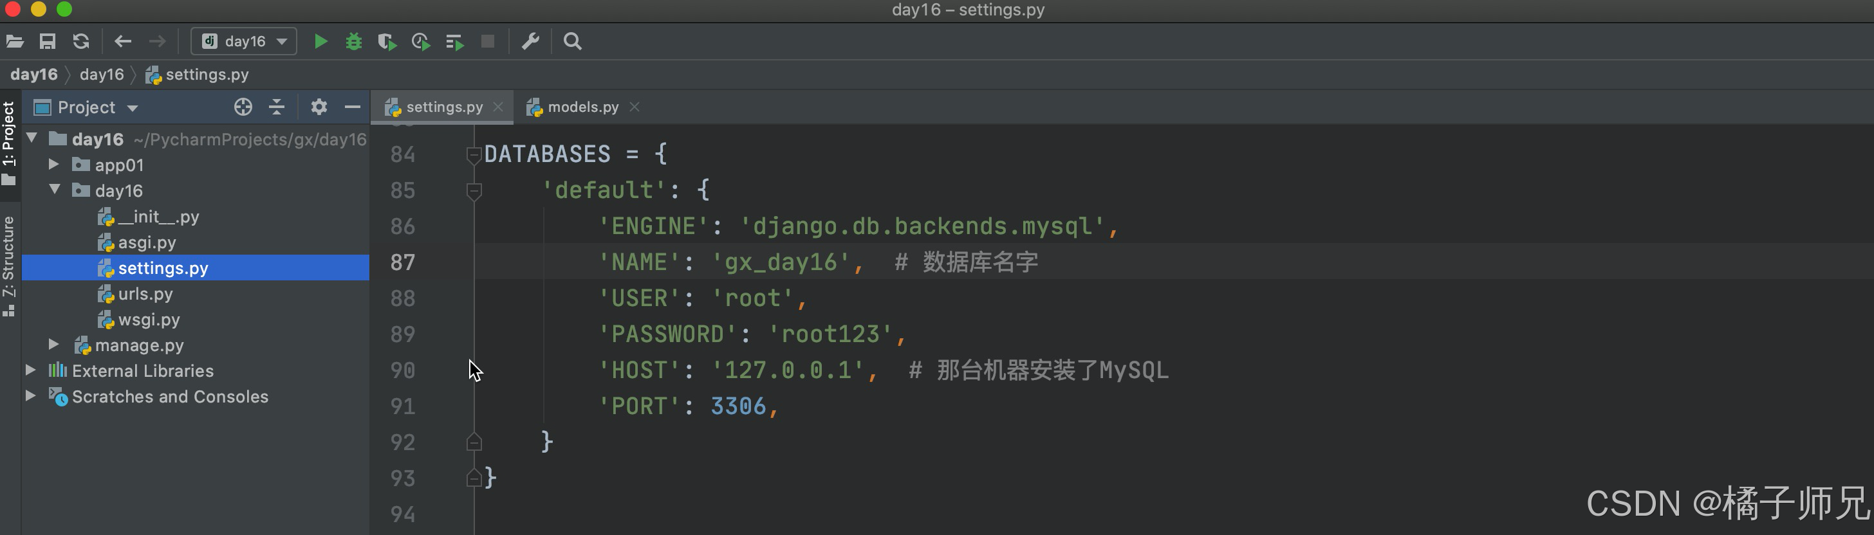
Task: Open Search Everywhere magnifier icon
Action: click(573, 41)
